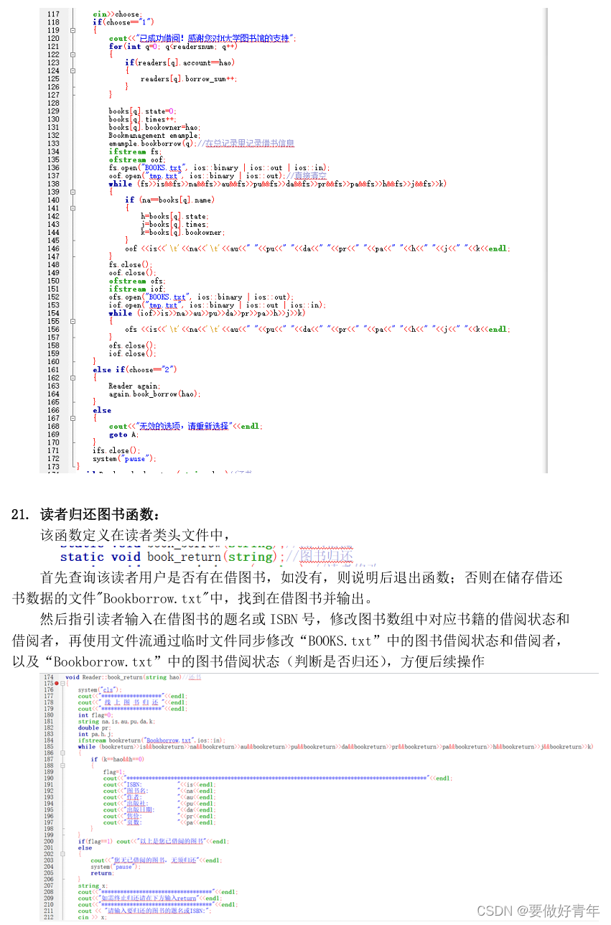Click ifstream bookreturn "Bookborrow.txt" line
Viewport: 611px width, 925px height.
click(x=151, y=740)
